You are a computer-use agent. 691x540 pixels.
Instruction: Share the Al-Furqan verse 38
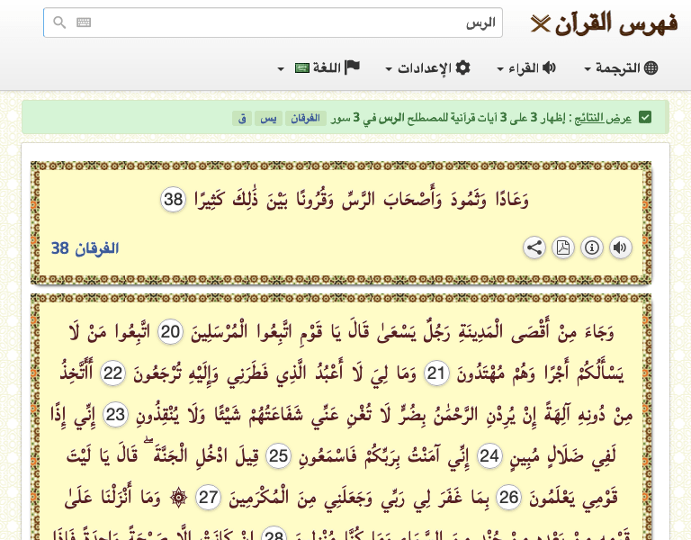pos(534,247)
